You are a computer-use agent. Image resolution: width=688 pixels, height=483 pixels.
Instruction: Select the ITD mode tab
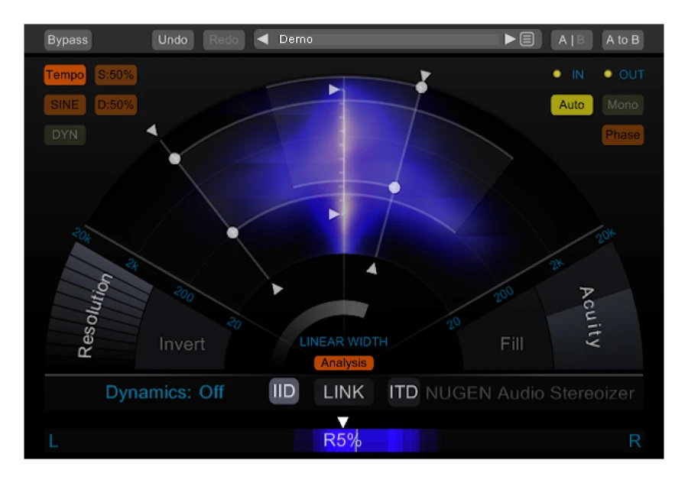403,392
